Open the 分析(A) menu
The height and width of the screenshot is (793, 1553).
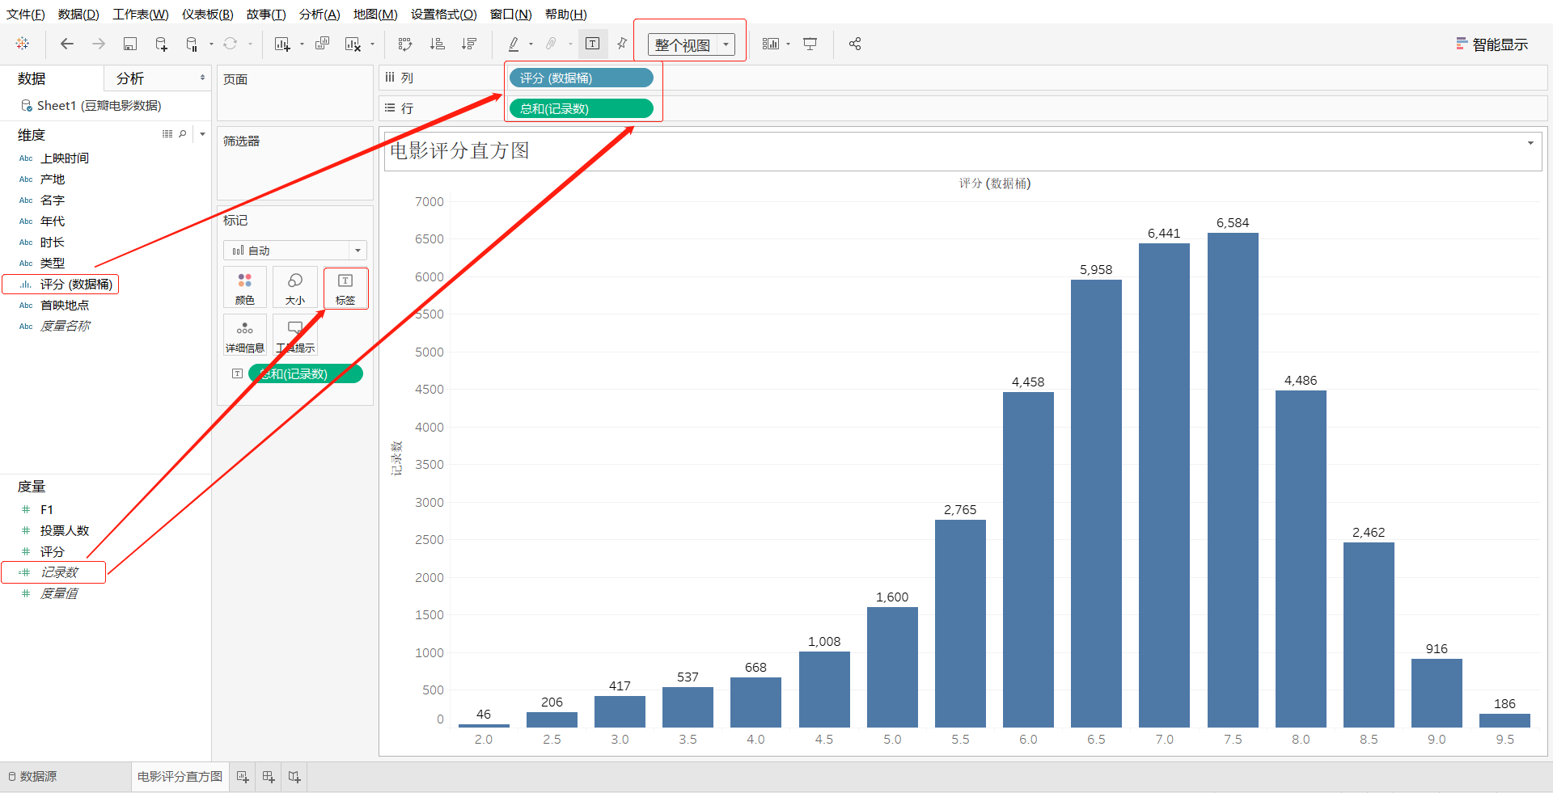tap(319, 15)
